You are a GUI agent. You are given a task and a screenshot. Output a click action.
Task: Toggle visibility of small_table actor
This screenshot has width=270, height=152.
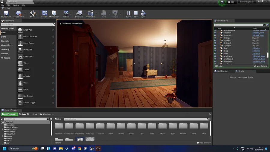pyautogui.click(x=215, y=56)
